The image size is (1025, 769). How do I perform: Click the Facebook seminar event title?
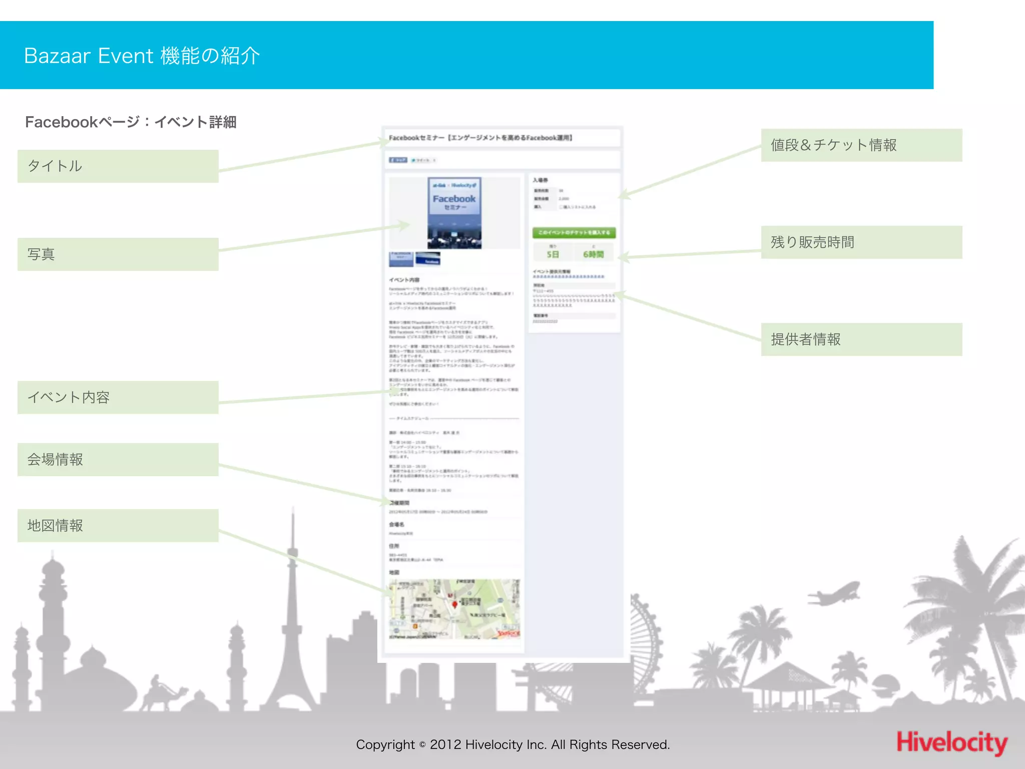pos(480,138)
